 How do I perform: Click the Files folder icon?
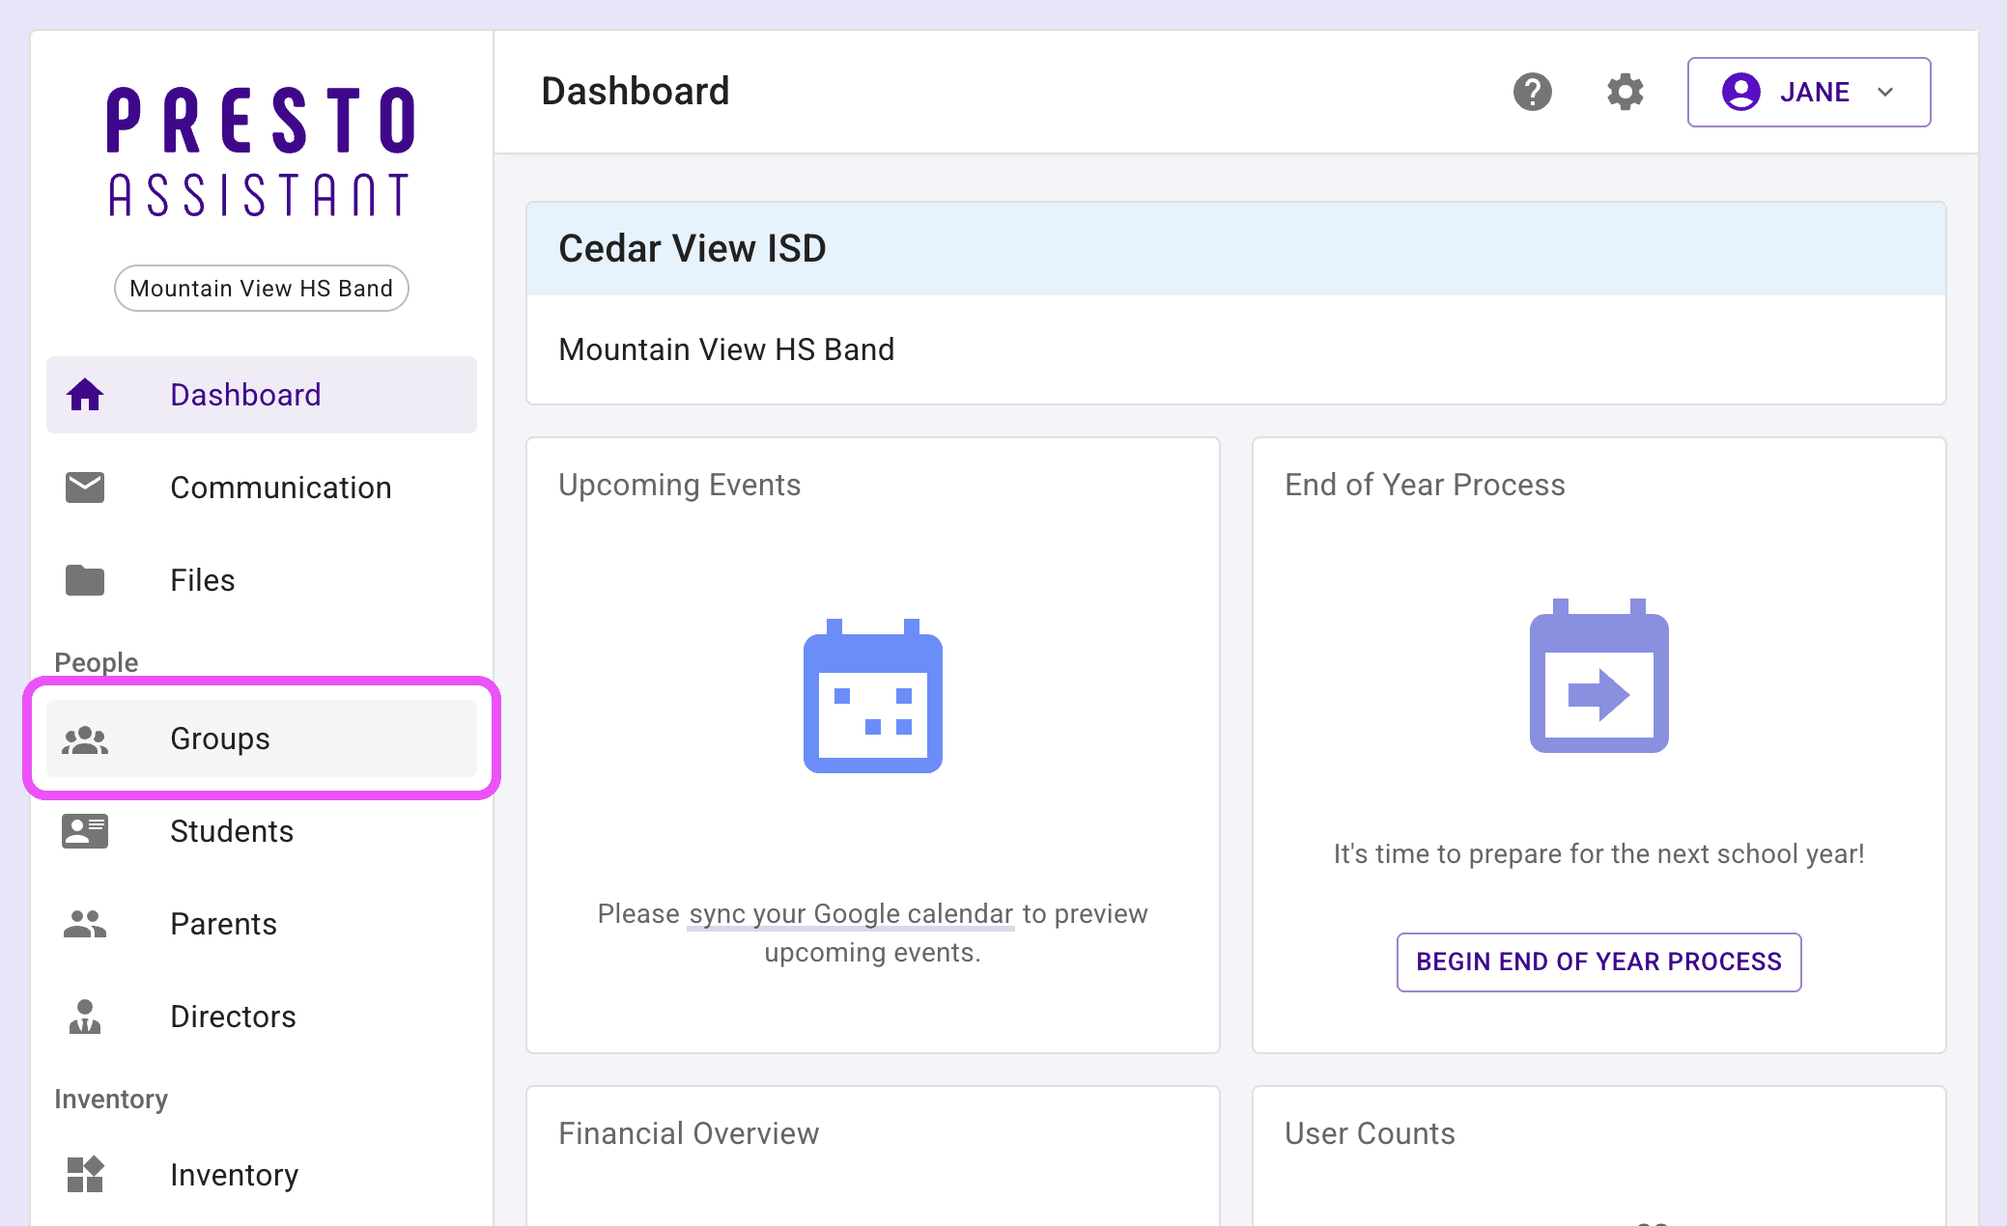coord(85,580)
